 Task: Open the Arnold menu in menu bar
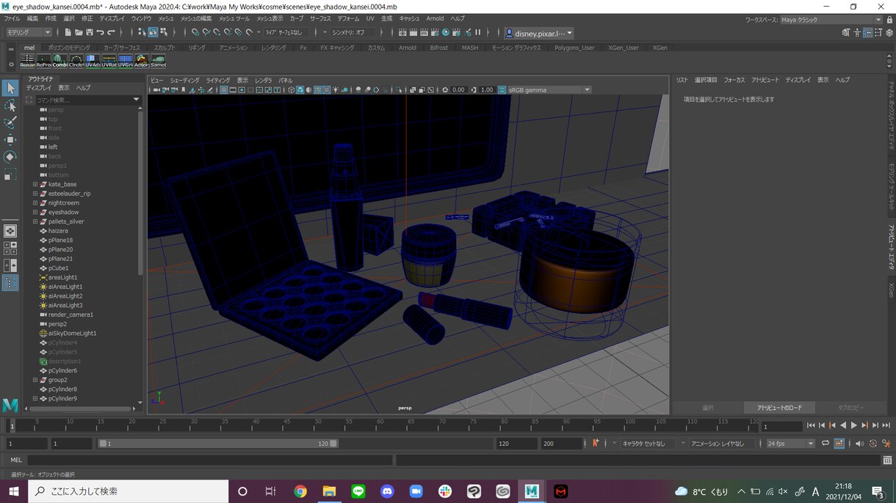click(435, 18)
